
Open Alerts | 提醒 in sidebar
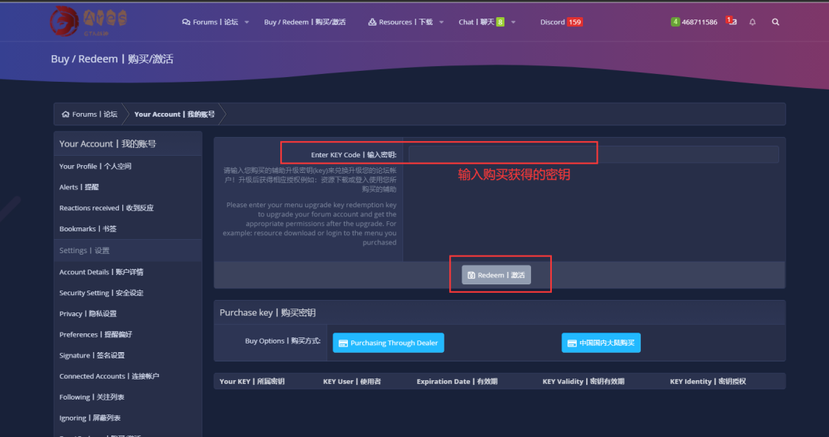79,187
